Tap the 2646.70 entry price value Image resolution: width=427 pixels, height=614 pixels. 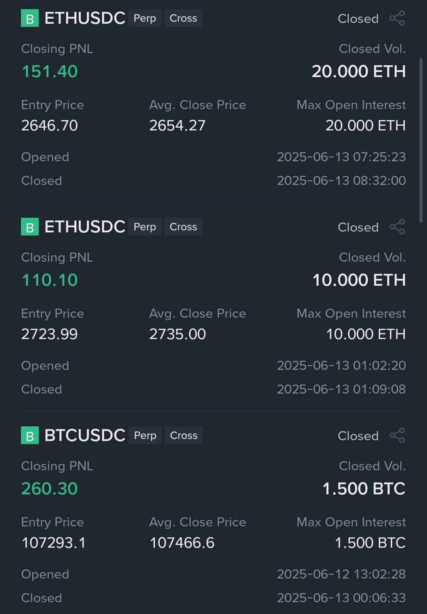click(49, 126)
